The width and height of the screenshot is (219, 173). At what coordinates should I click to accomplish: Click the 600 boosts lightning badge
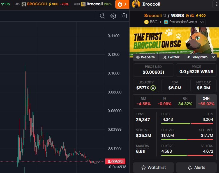coord(200,16)
